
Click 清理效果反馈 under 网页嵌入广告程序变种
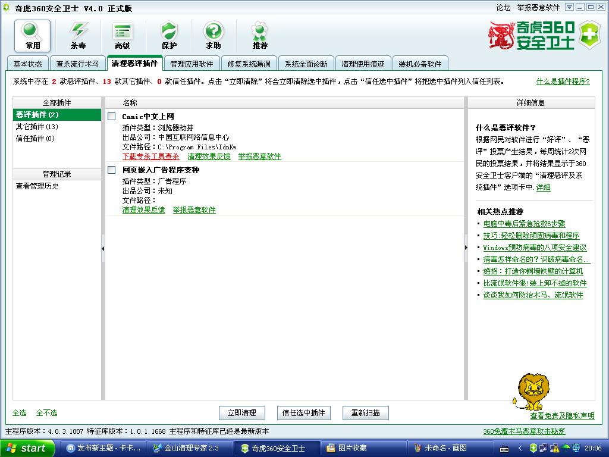pyautogui.click(x=144, y=210)
